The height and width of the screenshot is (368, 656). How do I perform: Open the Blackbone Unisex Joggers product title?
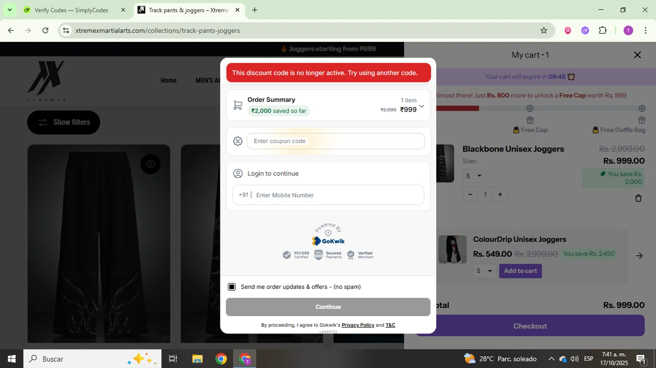point(513,149)
